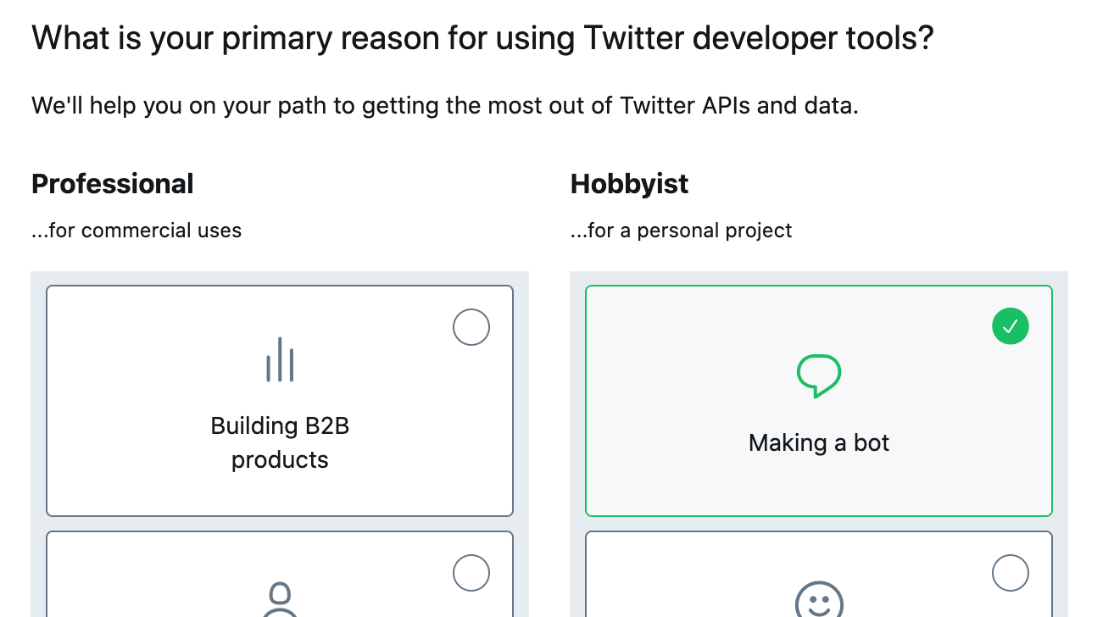Click the "...for a personal project" subtitle

coord(682,231)
